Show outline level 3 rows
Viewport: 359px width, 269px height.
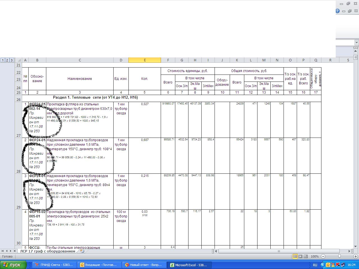[x=11, y=60]
